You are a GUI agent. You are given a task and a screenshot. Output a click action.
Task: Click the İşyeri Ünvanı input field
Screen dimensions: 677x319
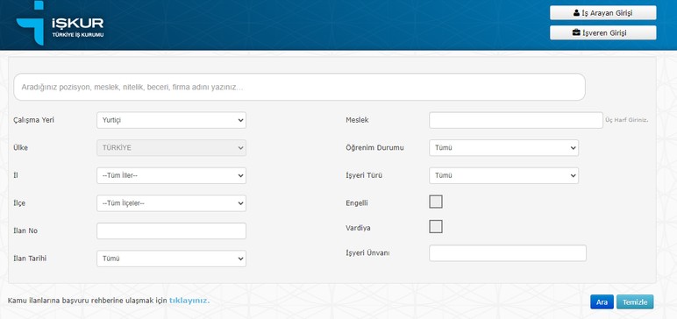tap(508, 253)
